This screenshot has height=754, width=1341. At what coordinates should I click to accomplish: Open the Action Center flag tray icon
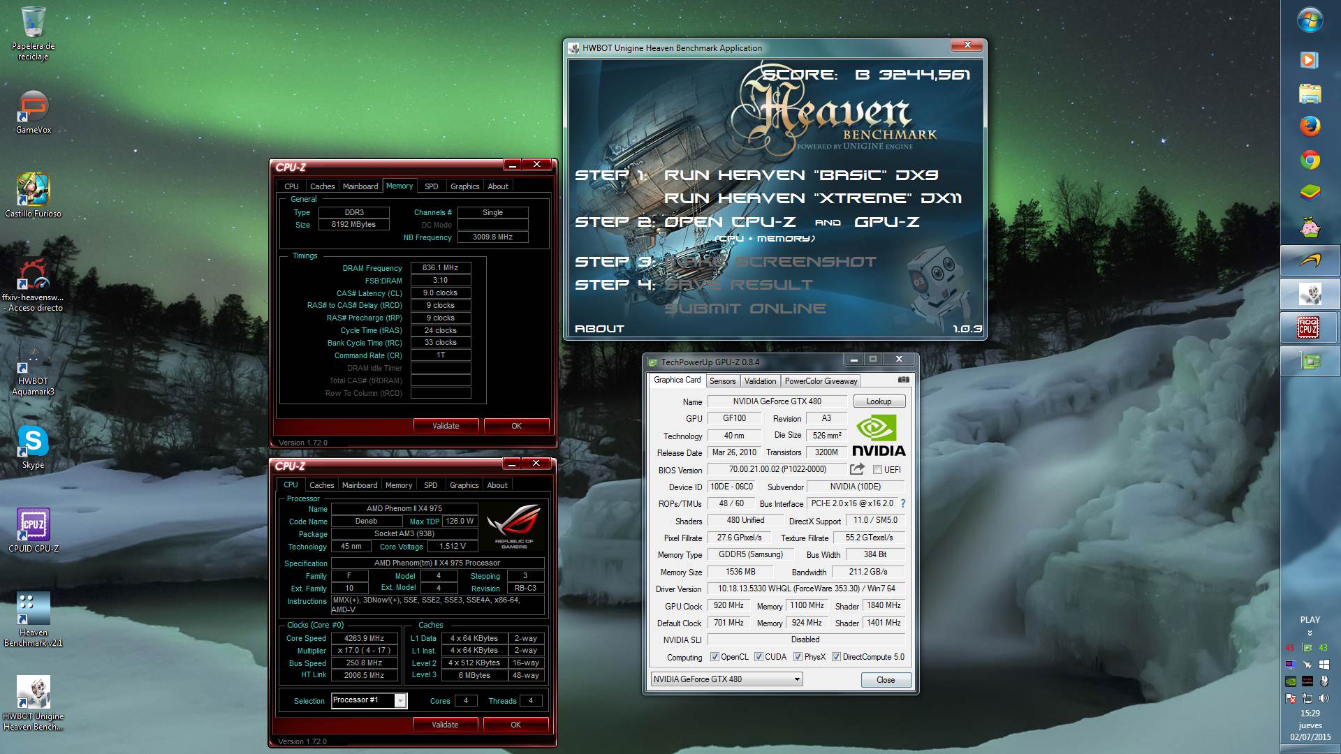1290,698
